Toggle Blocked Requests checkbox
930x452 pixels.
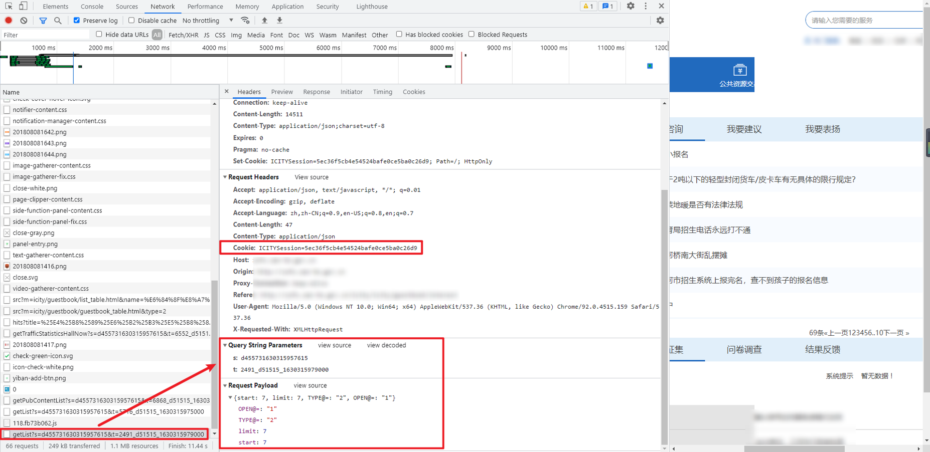tap(472, 35)
